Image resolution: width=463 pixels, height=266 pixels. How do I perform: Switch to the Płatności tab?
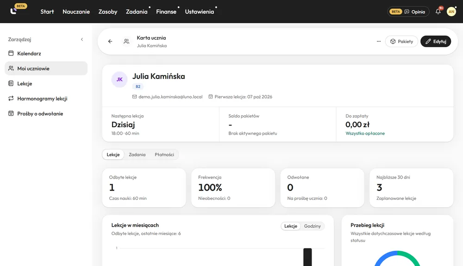(164, 155)
